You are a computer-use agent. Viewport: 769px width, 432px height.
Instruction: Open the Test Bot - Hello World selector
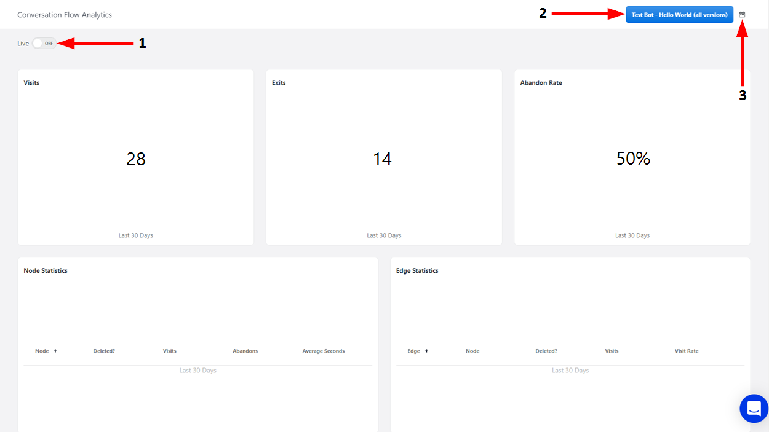[679, 15]
